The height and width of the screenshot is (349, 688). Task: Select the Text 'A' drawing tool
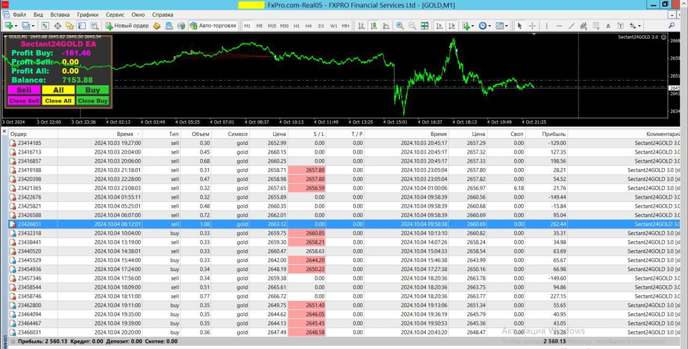tap(608, 26)
